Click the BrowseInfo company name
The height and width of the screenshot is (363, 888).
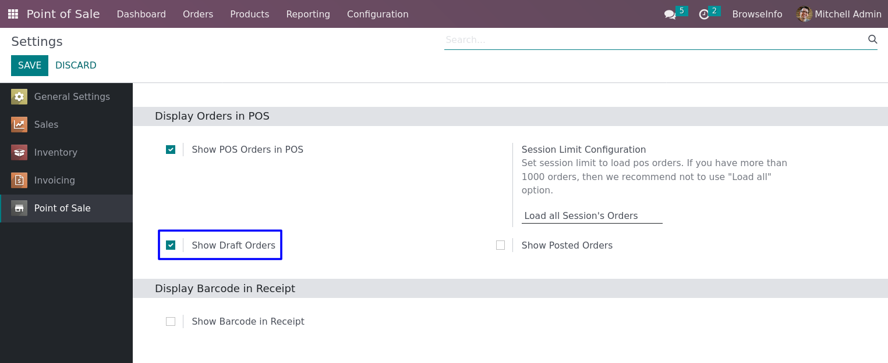pos(757,14)
